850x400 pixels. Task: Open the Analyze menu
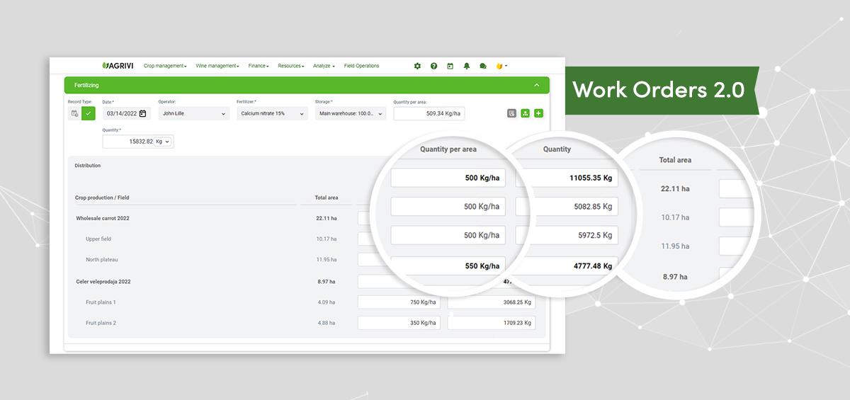(x=324, y=66)
